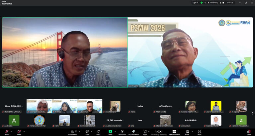Screen dimensions: 255x136
Task: Open Host tools shield icon
Action: 122,132
